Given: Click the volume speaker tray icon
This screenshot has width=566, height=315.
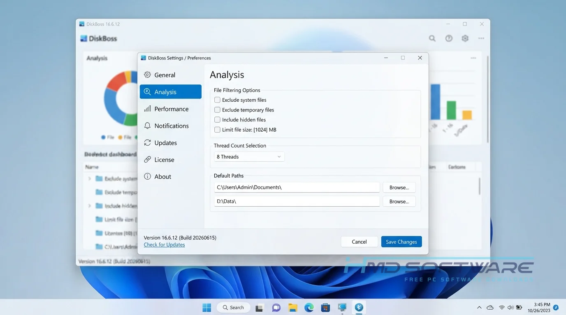Looking at the screenshot, I should (510, 308).
